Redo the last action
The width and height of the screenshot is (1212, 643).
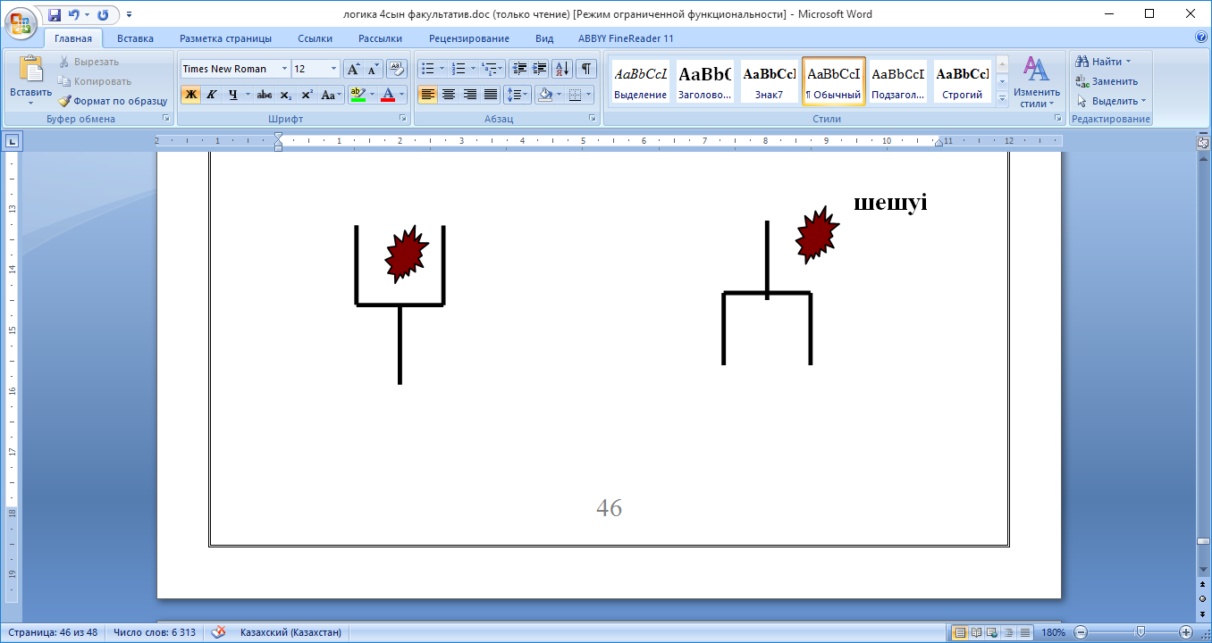pyautogui.click(x=103, y=15)
